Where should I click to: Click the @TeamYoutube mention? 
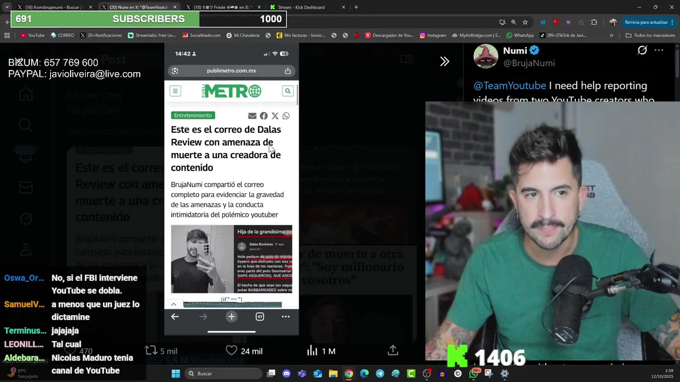tap(509, 86)
